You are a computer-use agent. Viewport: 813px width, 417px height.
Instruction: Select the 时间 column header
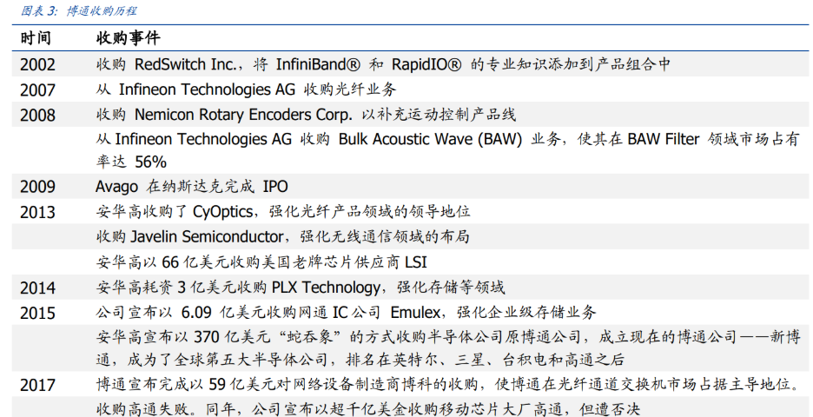pos(36,38)
